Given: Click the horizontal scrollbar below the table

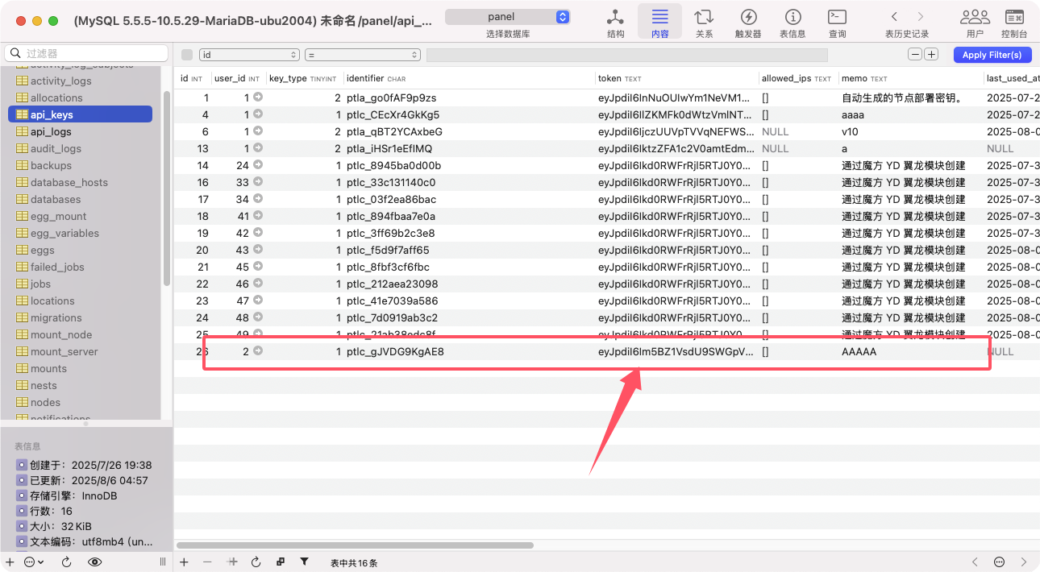Looking at the screenshot, I should coord(355,545).
